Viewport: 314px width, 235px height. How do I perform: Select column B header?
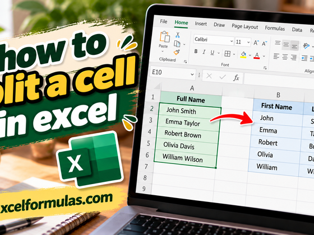(x=278, y=95)
